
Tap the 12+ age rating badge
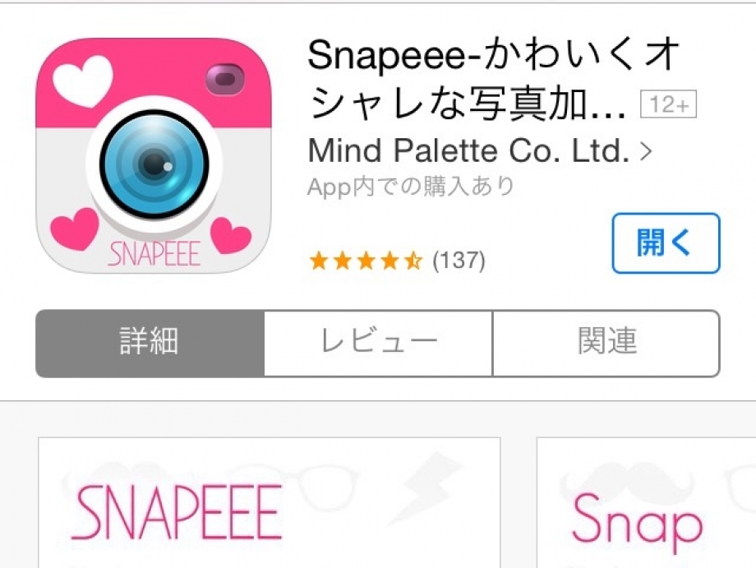pos(668,104)
